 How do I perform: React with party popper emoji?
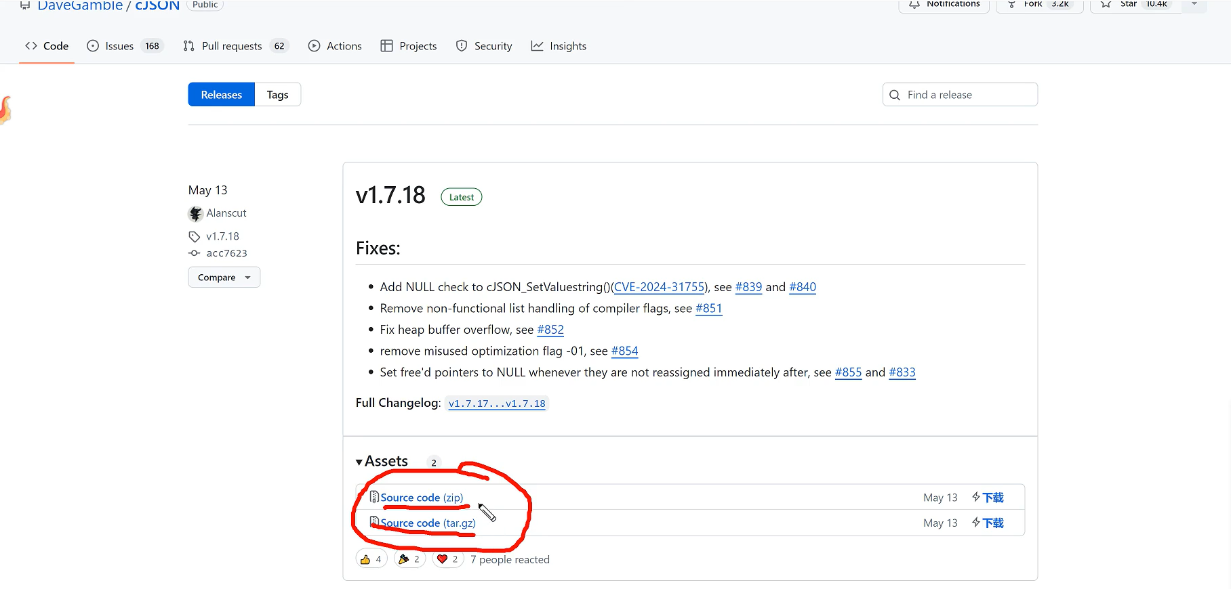click(x=409, y=559)
